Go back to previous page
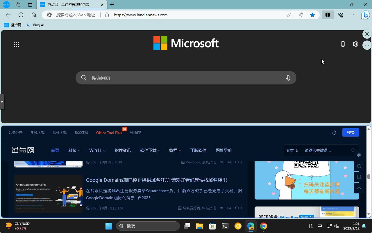 pyautogui.click(x=8, y=15)
